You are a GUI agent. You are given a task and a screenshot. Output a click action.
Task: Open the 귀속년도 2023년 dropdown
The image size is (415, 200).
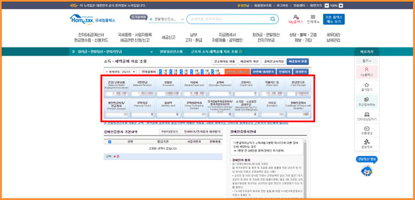[129, 72]
